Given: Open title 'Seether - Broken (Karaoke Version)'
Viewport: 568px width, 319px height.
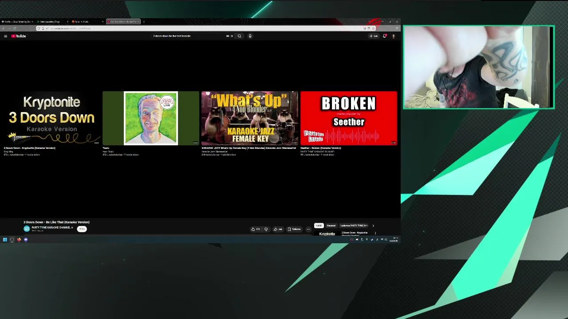Looking at the screenshot, I should tap(321, 148).
